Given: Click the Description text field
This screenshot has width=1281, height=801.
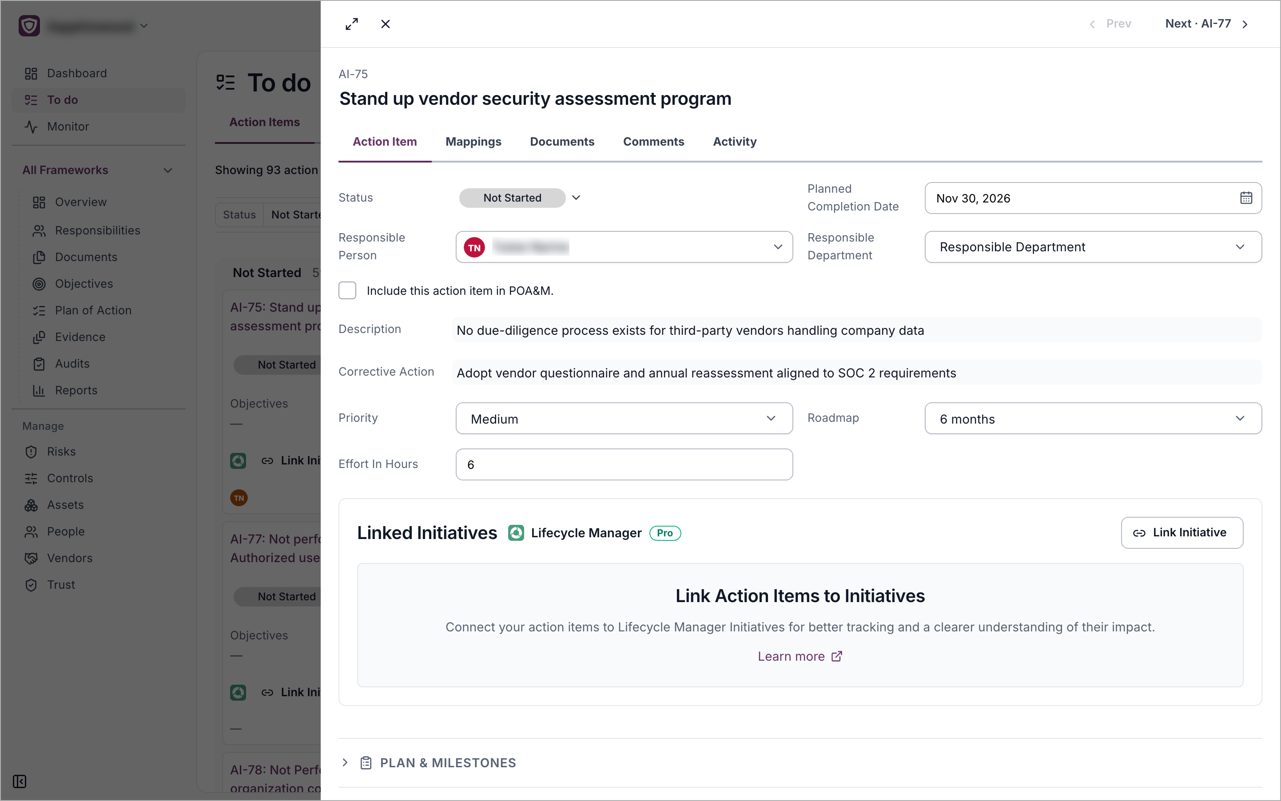Looking at the screenshot, I should pyautogui.click(x=856, y=330).
